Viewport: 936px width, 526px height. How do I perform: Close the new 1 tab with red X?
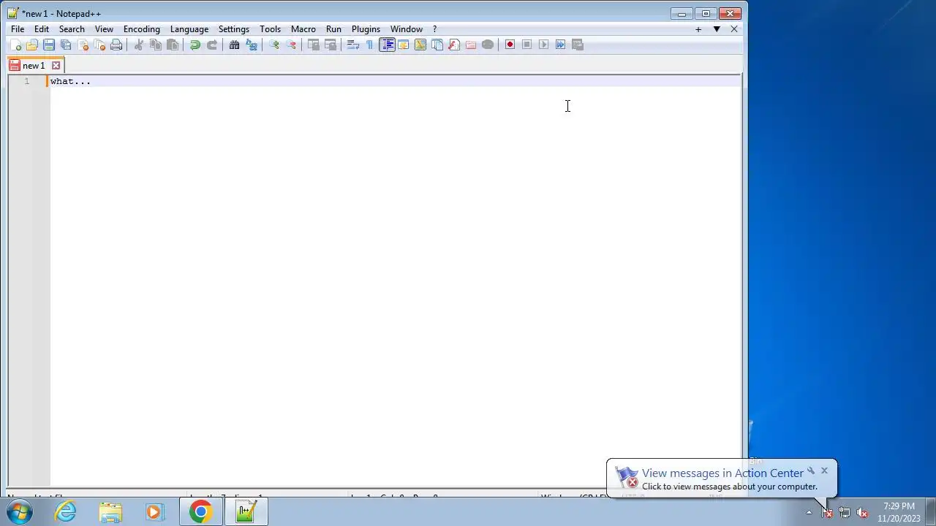pos(56,66)
